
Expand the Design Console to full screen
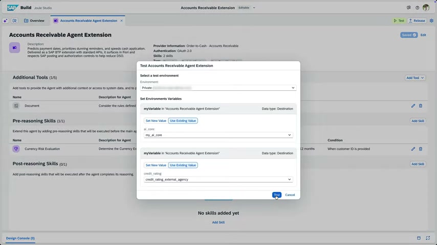(x=428, y=238)
